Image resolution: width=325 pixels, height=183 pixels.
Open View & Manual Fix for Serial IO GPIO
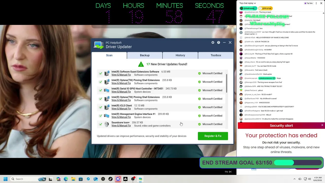(121, 92)
